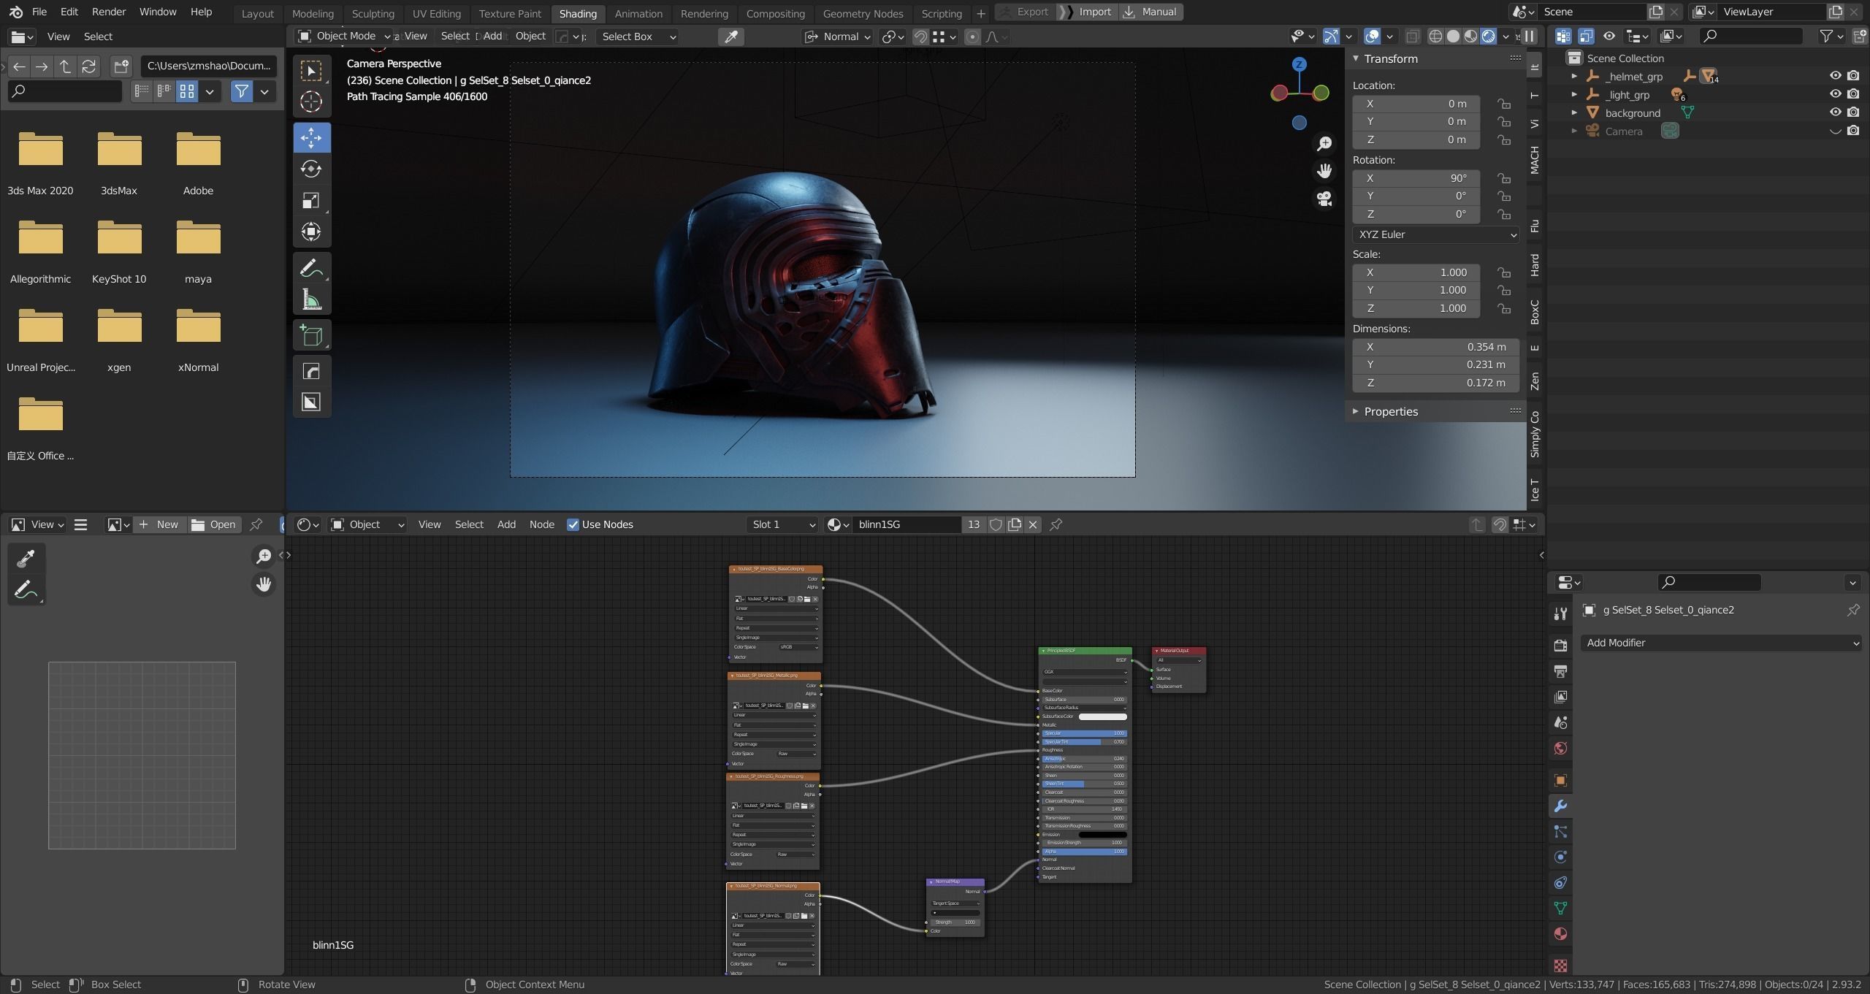
Task: Switch to wireframe viewport shading
Action: [x=1435, y=37]
